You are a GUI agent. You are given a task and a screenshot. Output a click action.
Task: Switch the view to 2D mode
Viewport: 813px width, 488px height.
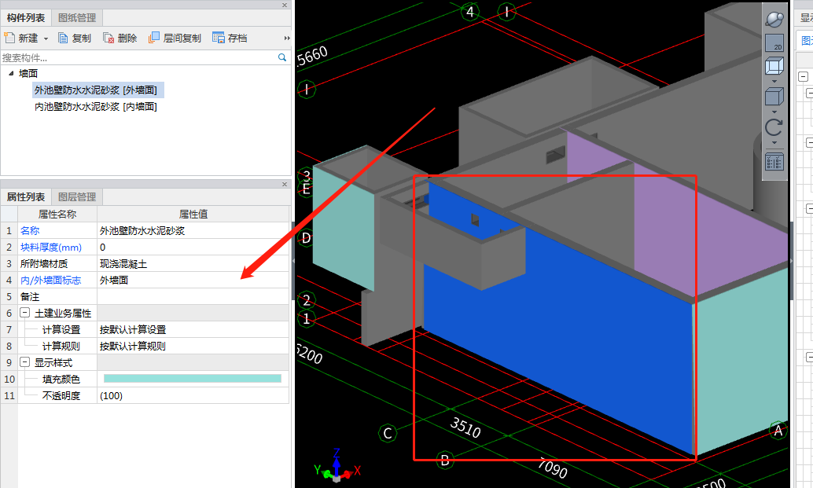pos(774,43)
